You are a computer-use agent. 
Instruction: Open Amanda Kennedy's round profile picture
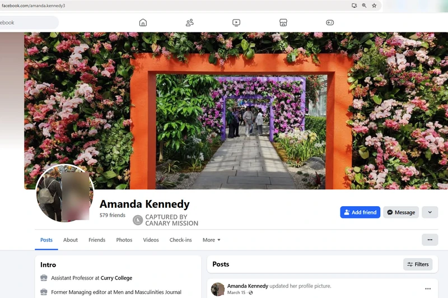[65, 193]
